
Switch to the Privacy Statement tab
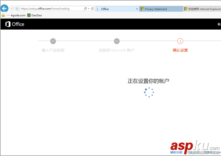(161, 9)
